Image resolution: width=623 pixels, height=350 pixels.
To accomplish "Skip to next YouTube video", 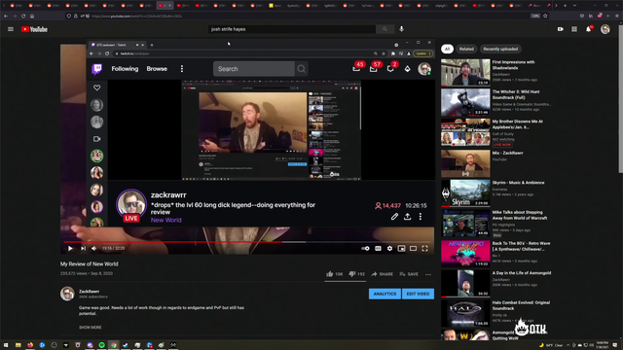I will [83, 249].
